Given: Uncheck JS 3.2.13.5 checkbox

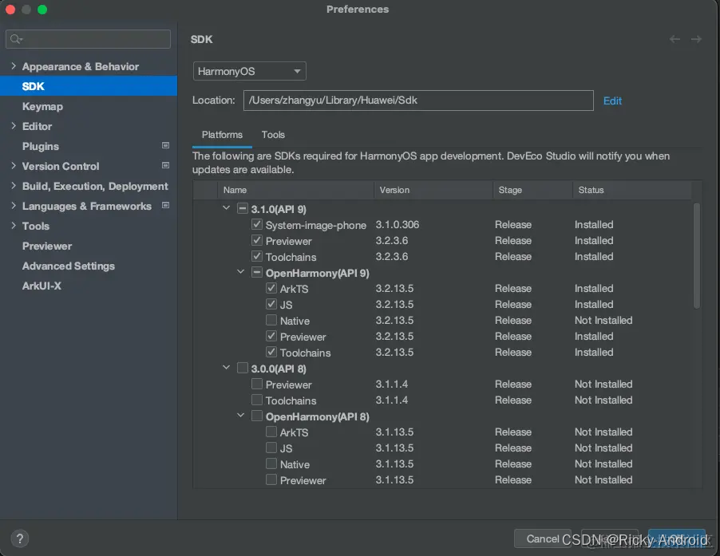Looking at the screenshot, I should 271,304.
